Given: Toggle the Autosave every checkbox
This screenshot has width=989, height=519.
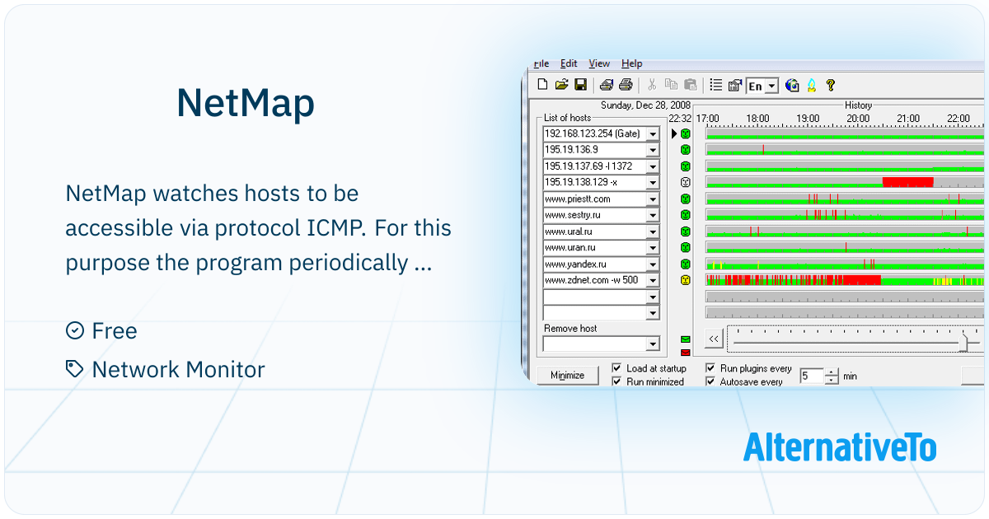Looking at the screenshot, I should [x=710, y=381].
